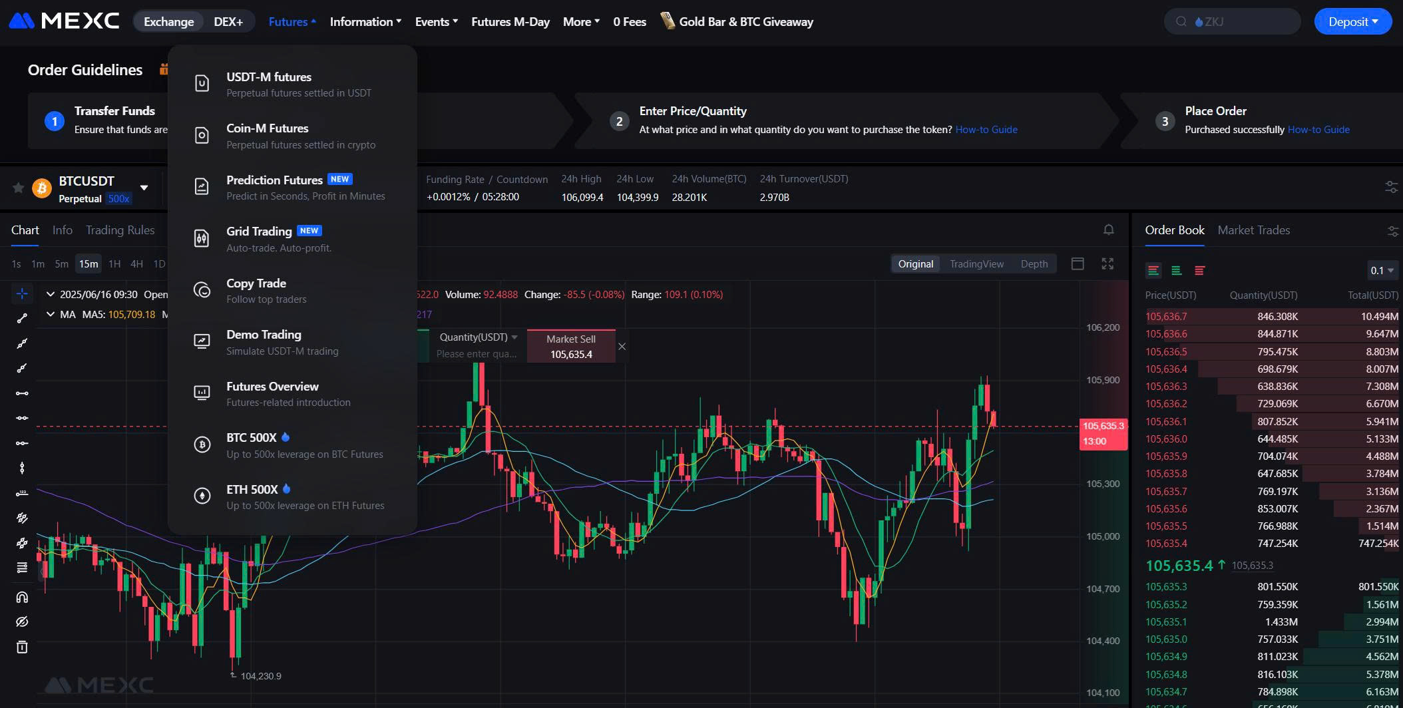Viewport: 1403px width, 708px height.
Task: Toggle the magnet snap mode
Action: [x=22, y=597]
